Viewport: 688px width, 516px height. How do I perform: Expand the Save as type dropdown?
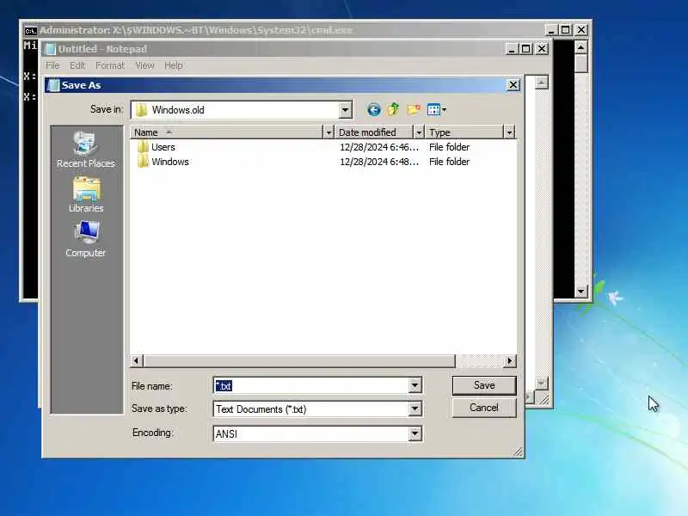pos(415,409)
